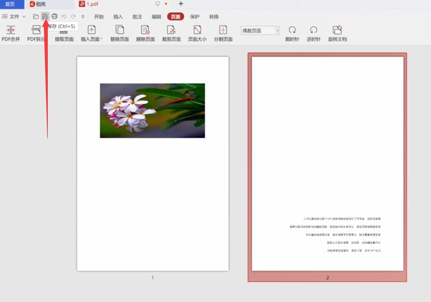Click the 删除页面 delete page icon
This screenshot has width=431, height=302.
(x=145, y=30)
